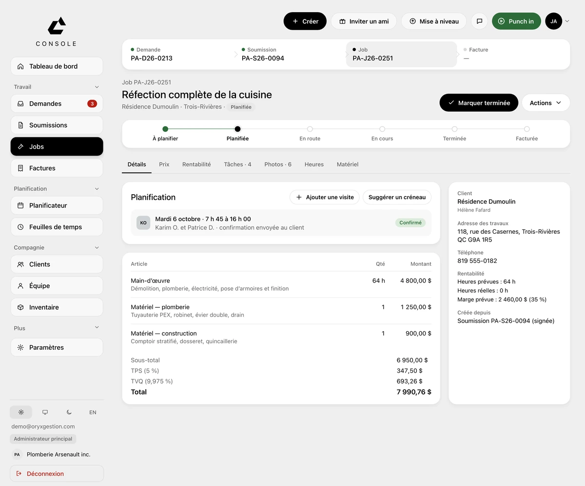The image size is (585, 486).
Task: Click the document icon beside Soumissions
Action: pos(20,125)
